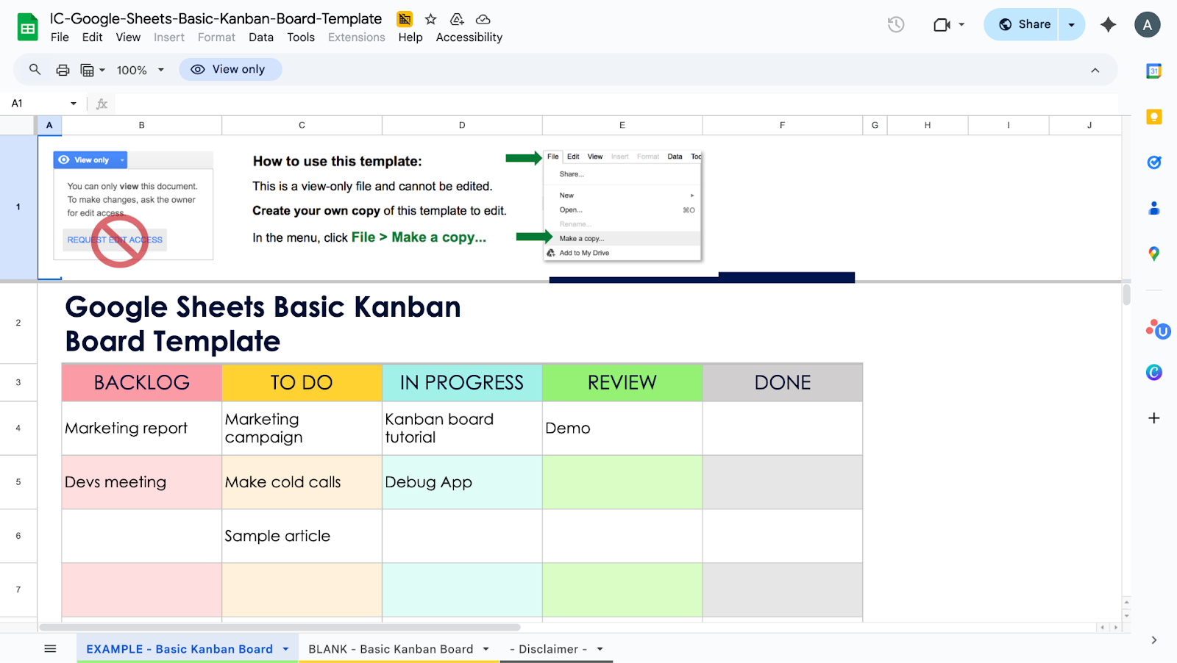
Task: Open the Accessibility menu
Action: [x=469, y=37]
